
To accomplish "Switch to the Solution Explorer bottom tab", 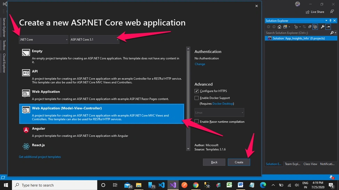I will click(x=274, y=164).
